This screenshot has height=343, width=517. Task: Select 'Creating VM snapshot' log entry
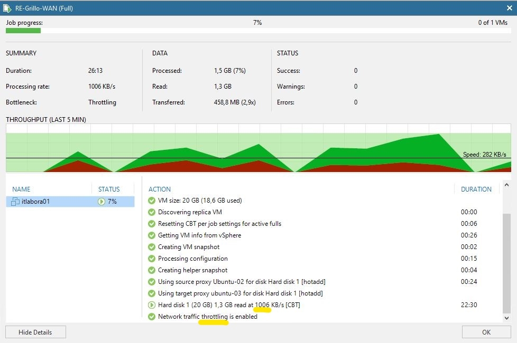(189, 247)
